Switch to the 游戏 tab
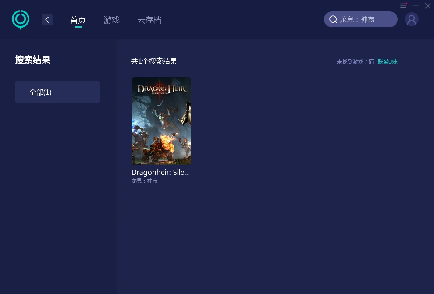 [x=111, y=20]
